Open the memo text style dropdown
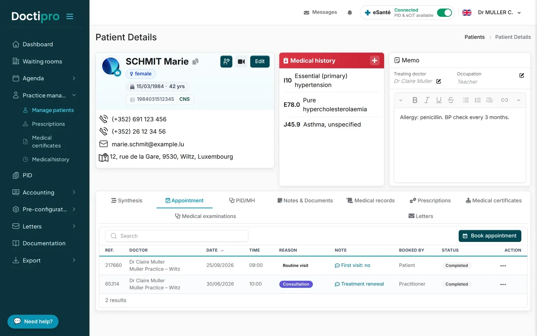This screenshot has width=537, height=336. (x=401, y=100)
